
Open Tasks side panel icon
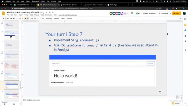(185, 30)
